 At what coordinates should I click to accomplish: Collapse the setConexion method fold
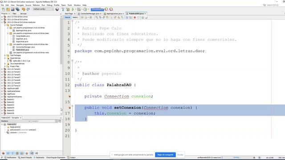point(72,106)
